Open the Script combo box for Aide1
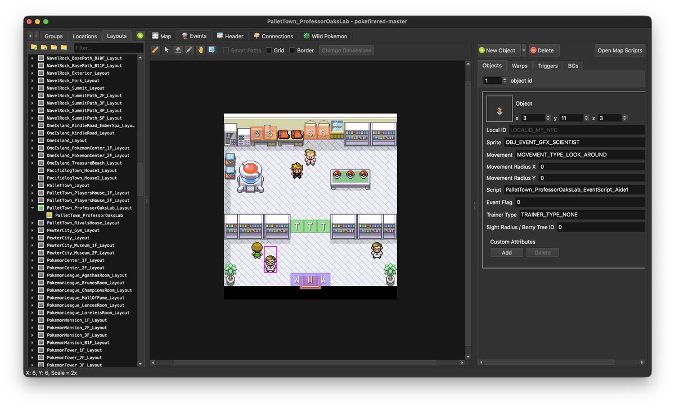The image size is (675, 408). click(574, 190)
